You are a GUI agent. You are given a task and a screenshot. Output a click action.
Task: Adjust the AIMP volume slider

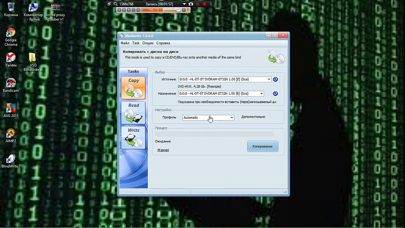click(x=172, y=10)
